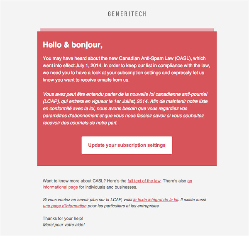
Task: Click "pour les particuliers et les entreprises" text
Action: [x=124, y=206]
